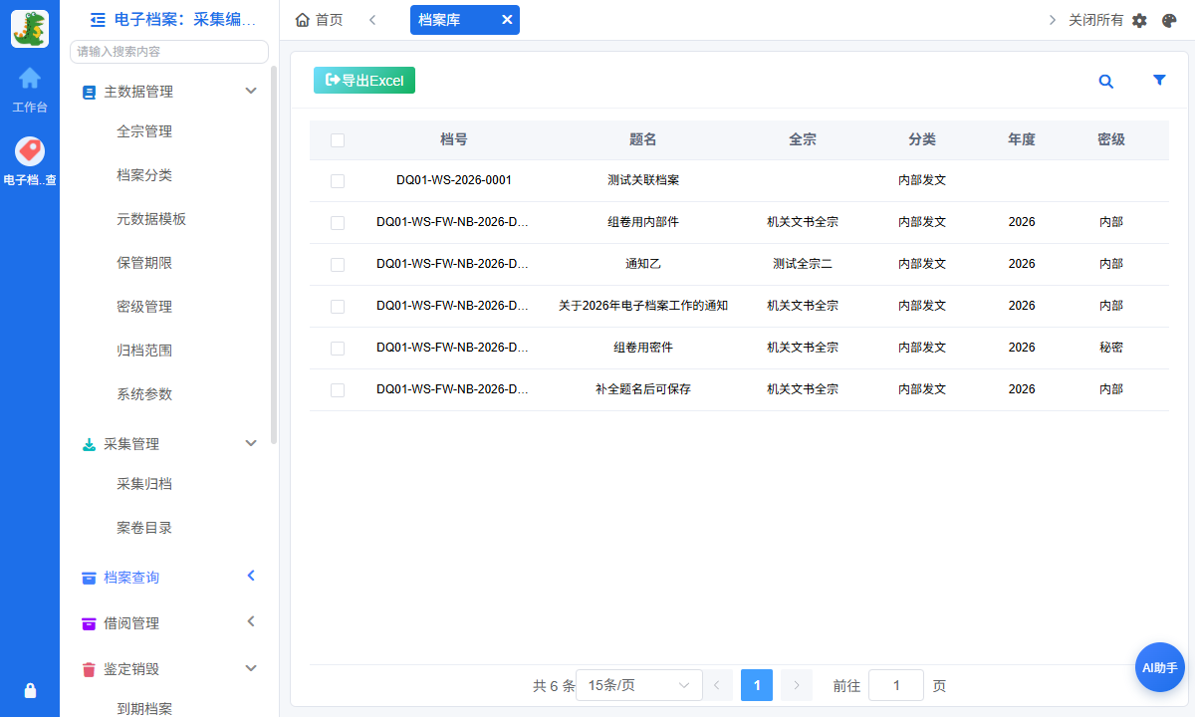The image size is (1195, 717).
Task: Open settings gear icon in header
Action: click(x=1140, y=20)
